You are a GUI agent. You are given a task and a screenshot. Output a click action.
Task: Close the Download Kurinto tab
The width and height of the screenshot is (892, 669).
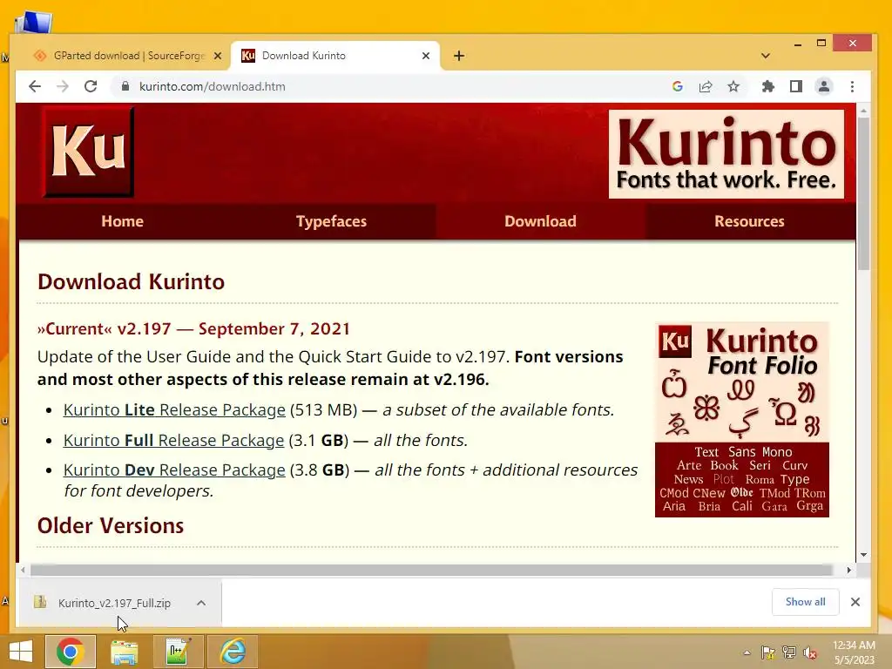tap(425, 56)
